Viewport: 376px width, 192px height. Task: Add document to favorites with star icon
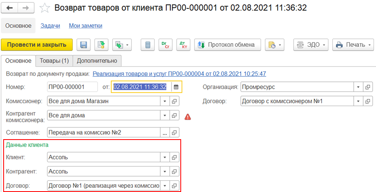pos(44,8)
